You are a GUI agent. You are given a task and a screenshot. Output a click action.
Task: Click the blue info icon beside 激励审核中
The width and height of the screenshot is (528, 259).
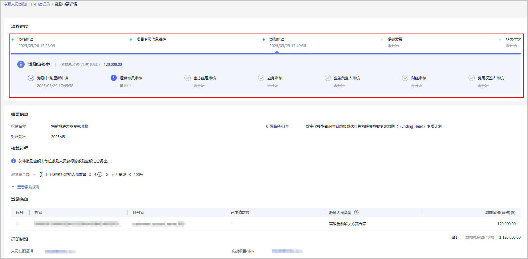21,64
